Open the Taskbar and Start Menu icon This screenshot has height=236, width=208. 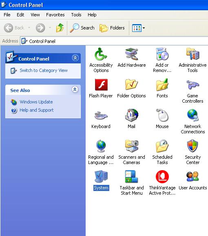(131, 177)
